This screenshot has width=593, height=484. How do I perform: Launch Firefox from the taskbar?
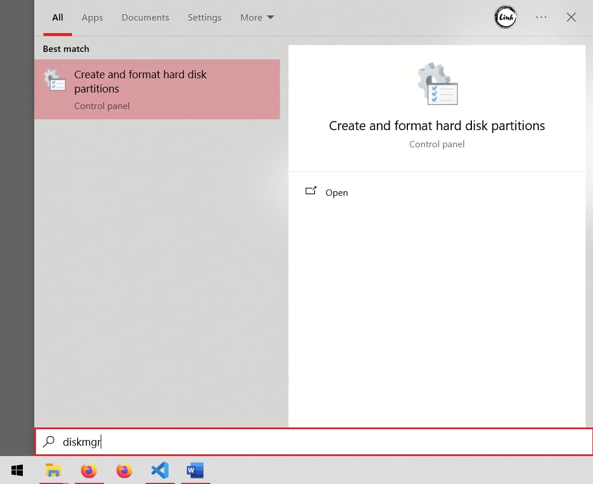tap(89, 470)
